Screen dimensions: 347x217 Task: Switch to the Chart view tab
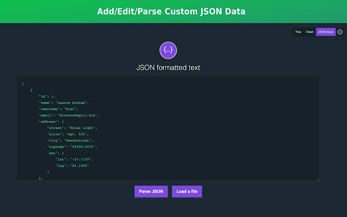310,32
